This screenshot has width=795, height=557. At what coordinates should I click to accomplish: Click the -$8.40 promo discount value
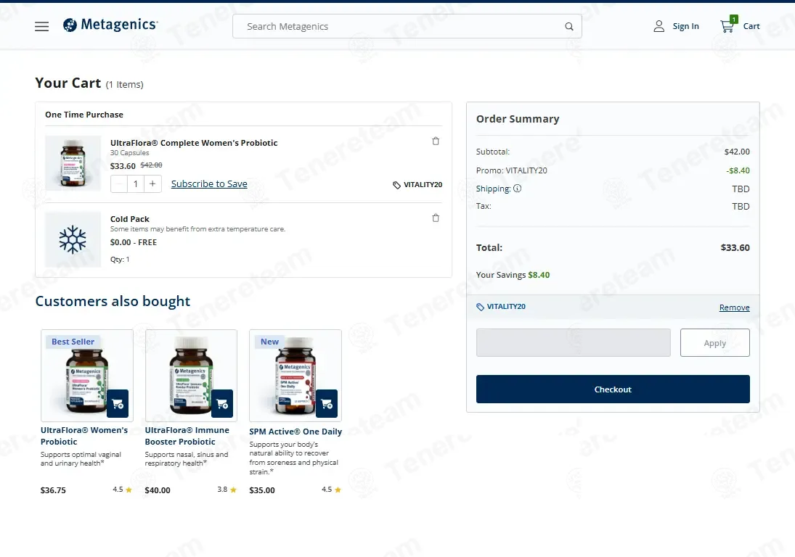pyautogui.click(x=738, y=170)
